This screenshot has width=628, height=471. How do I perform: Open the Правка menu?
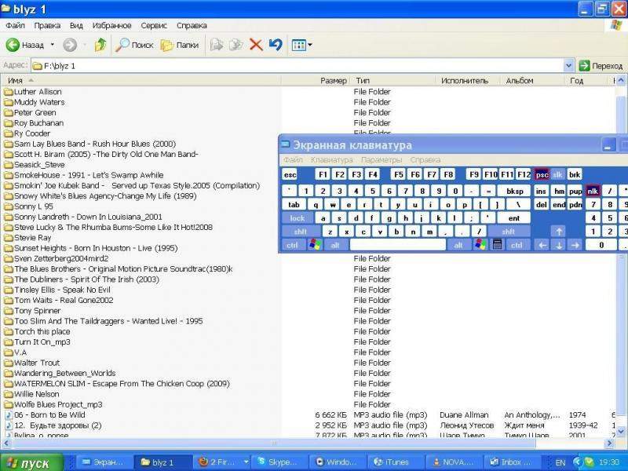click(x=47, y=25)
